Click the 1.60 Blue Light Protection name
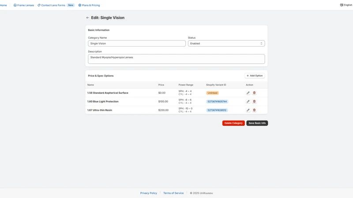The image size is (353, 198). (103, 102)
